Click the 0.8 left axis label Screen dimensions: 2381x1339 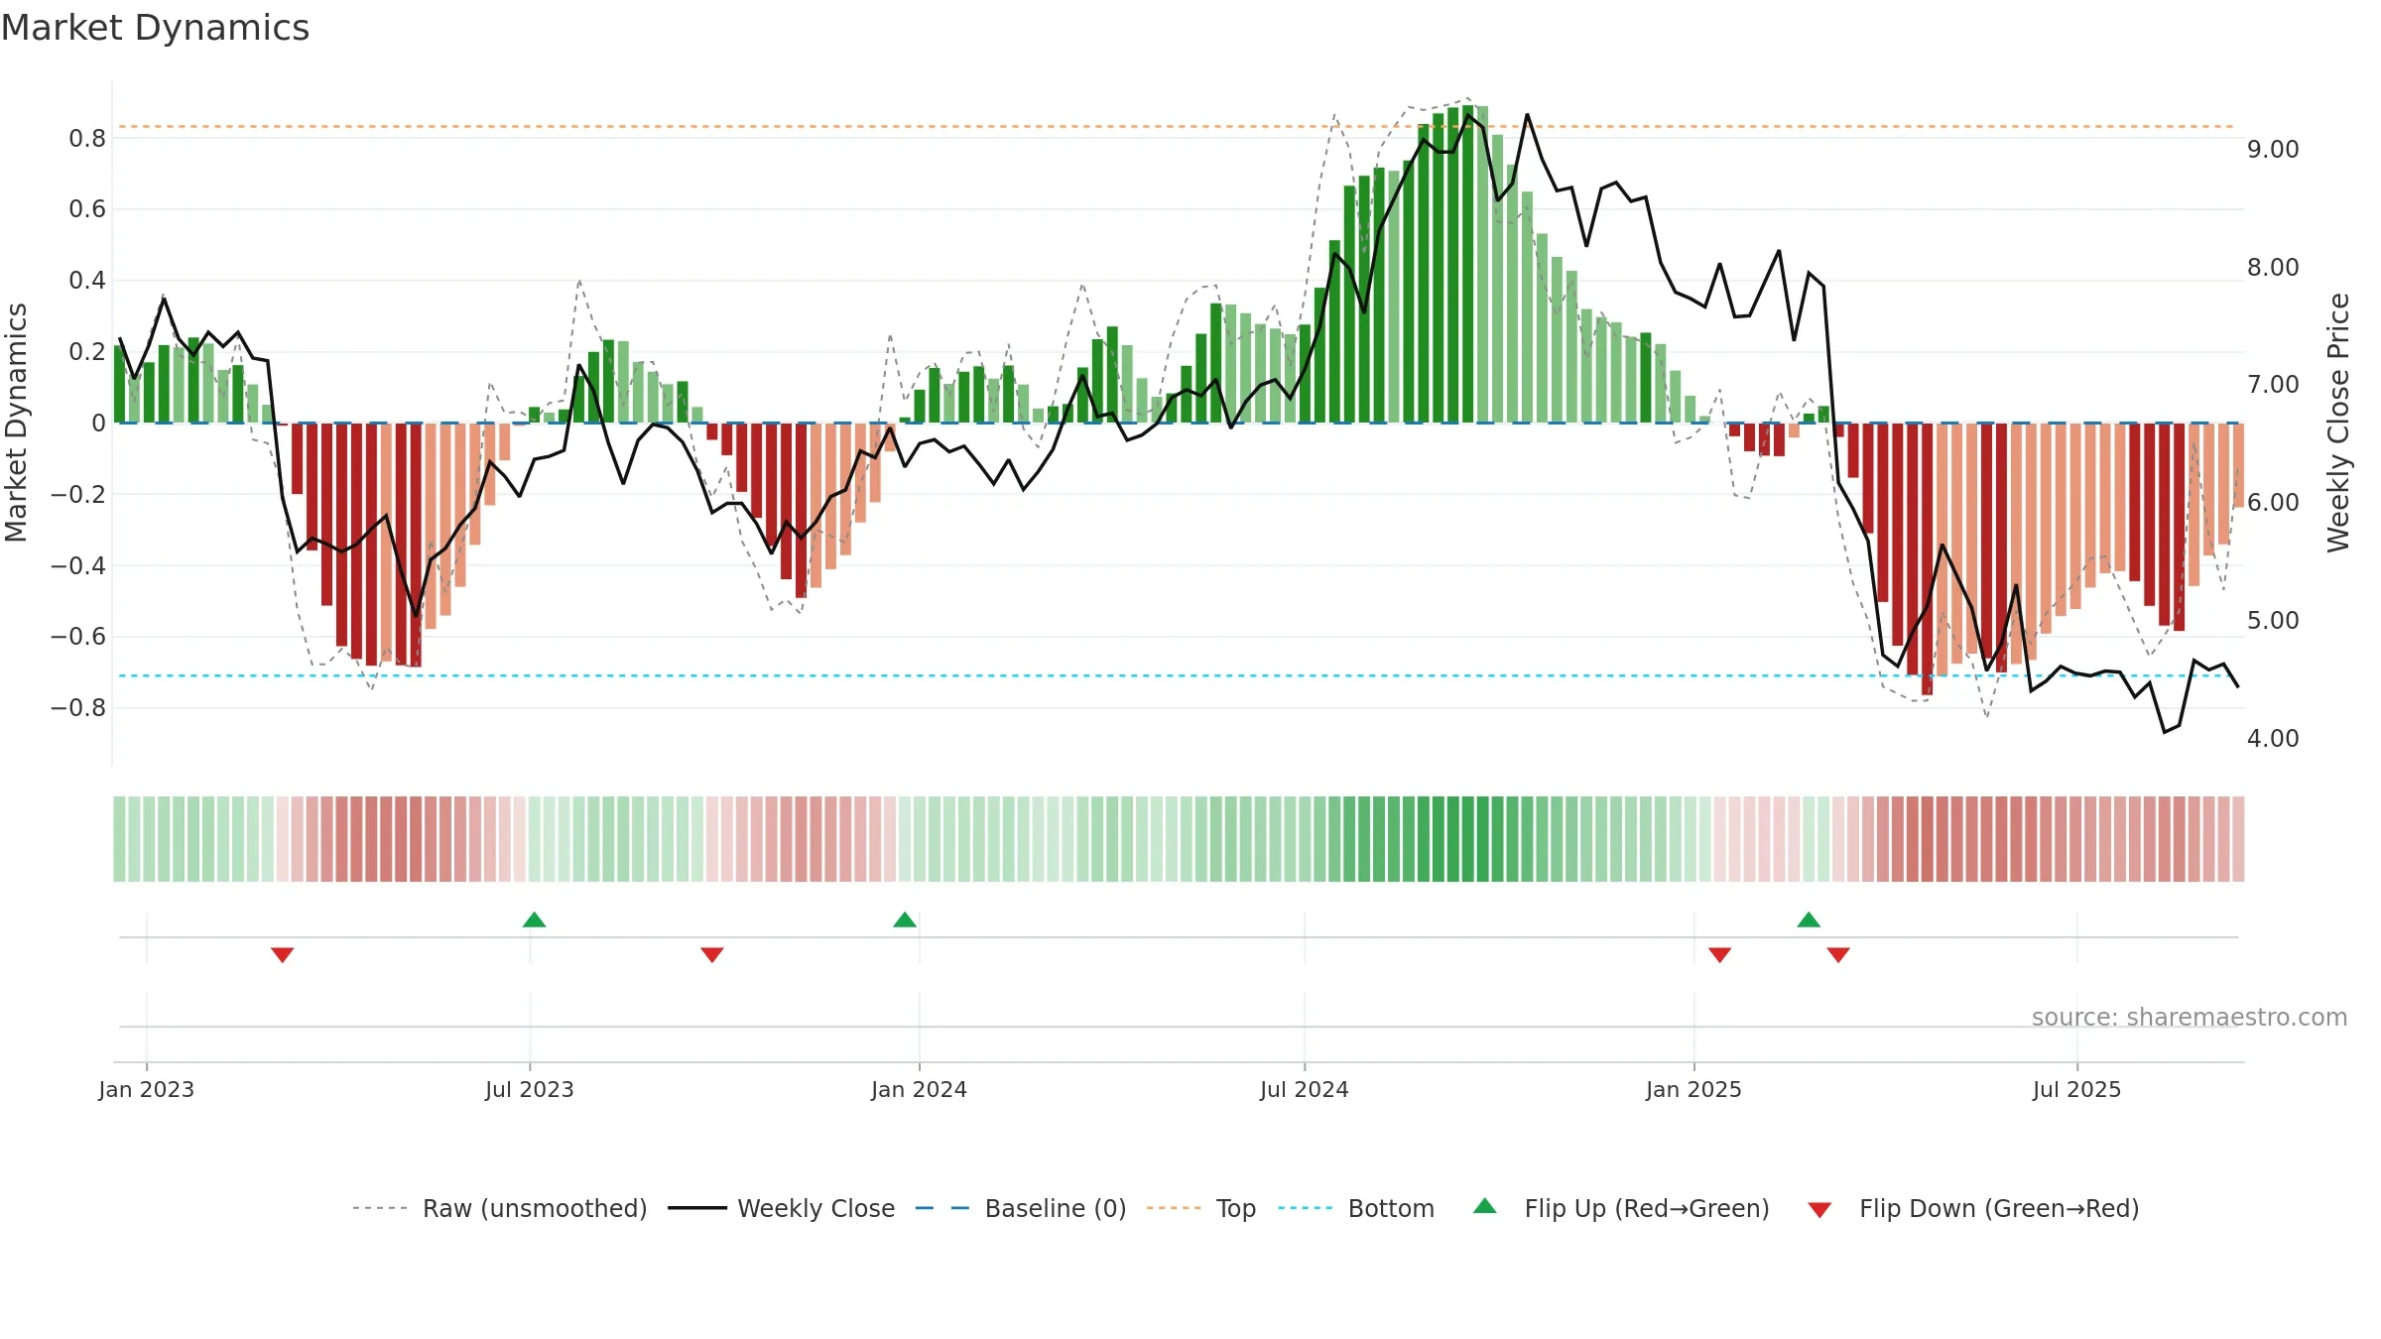click(x=87, y=138)
